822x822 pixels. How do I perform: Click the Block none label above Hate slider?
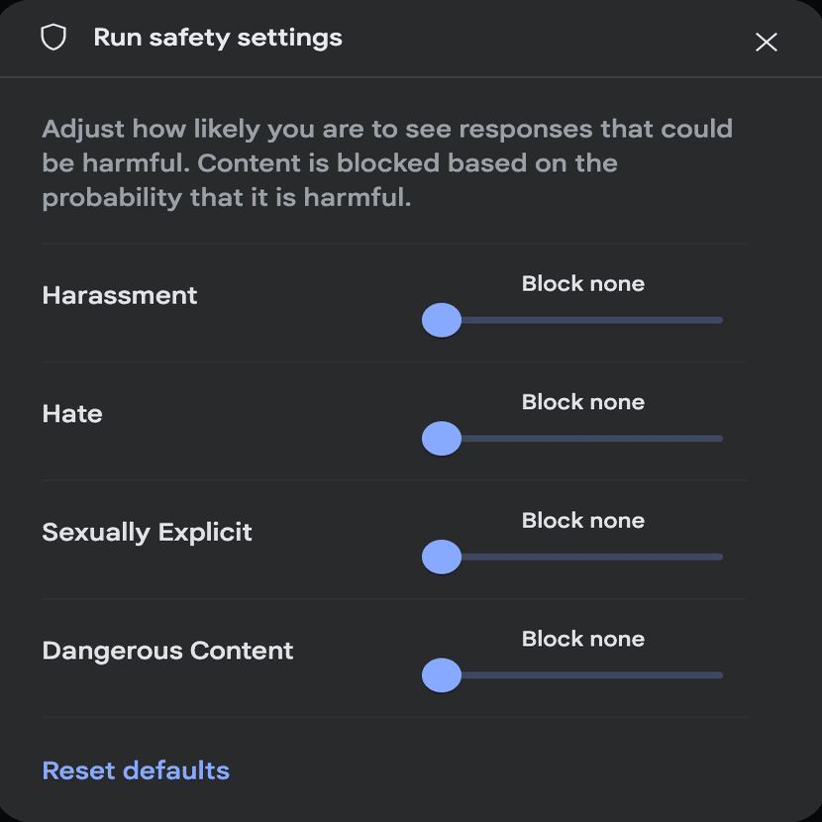tap(583, 402)
